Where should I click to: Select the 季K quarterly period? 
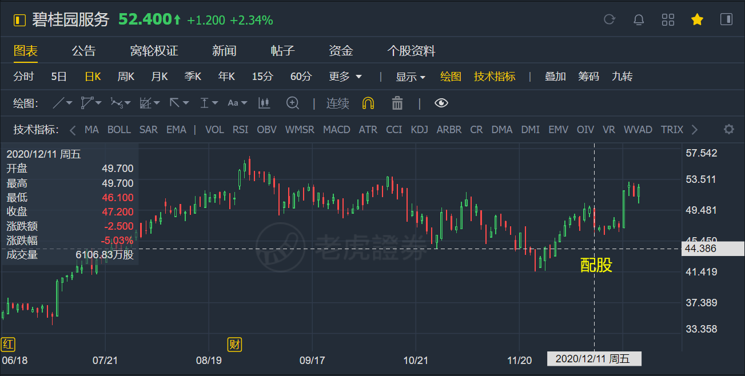tap(193, 77)
